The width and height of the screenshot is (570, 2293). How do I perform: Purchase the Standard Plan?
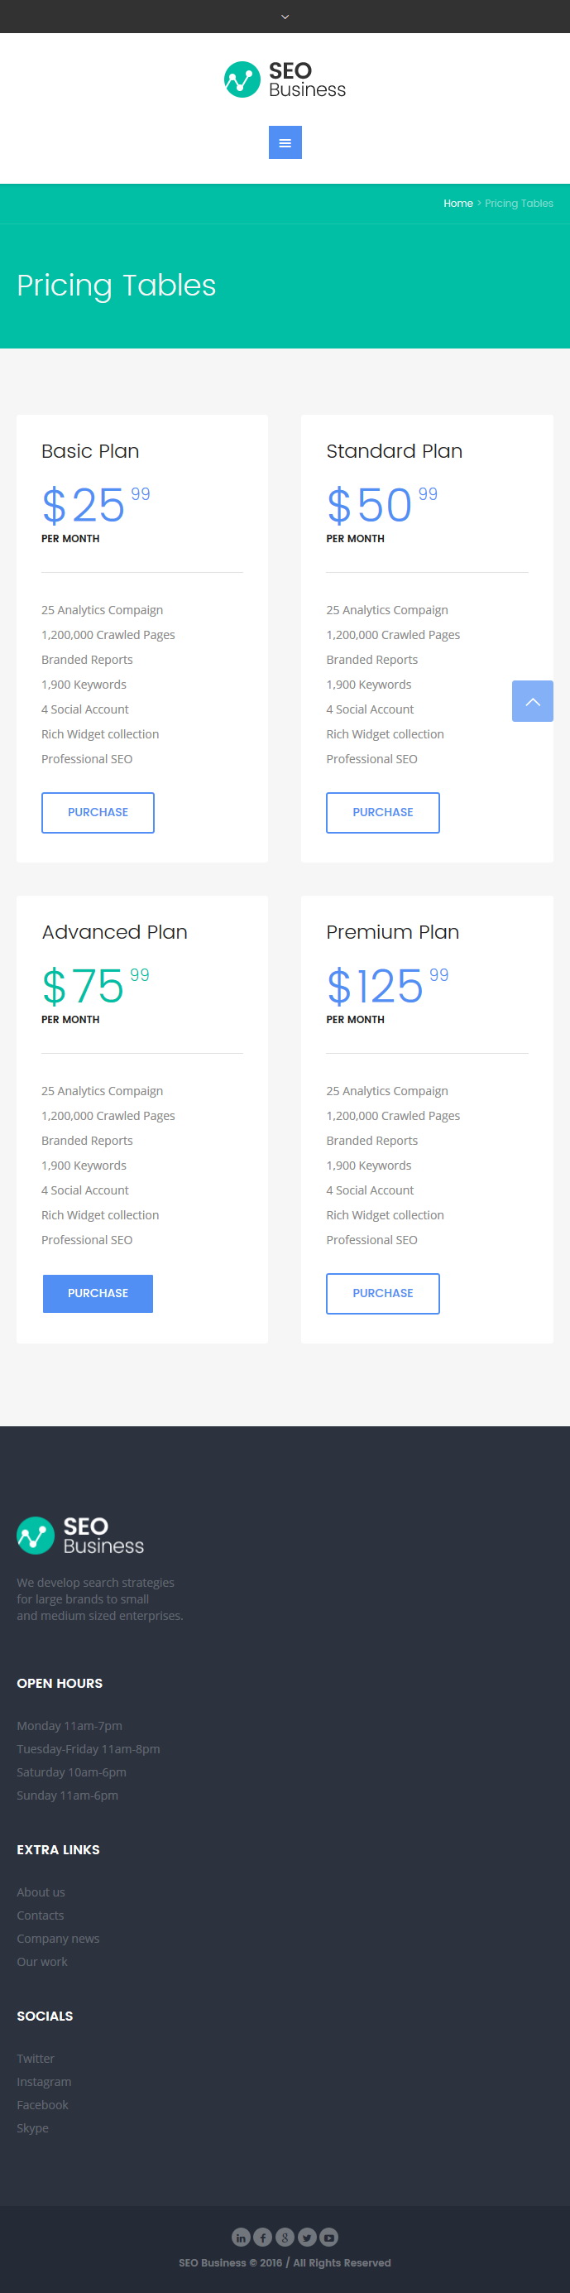[x=382, y=813]
